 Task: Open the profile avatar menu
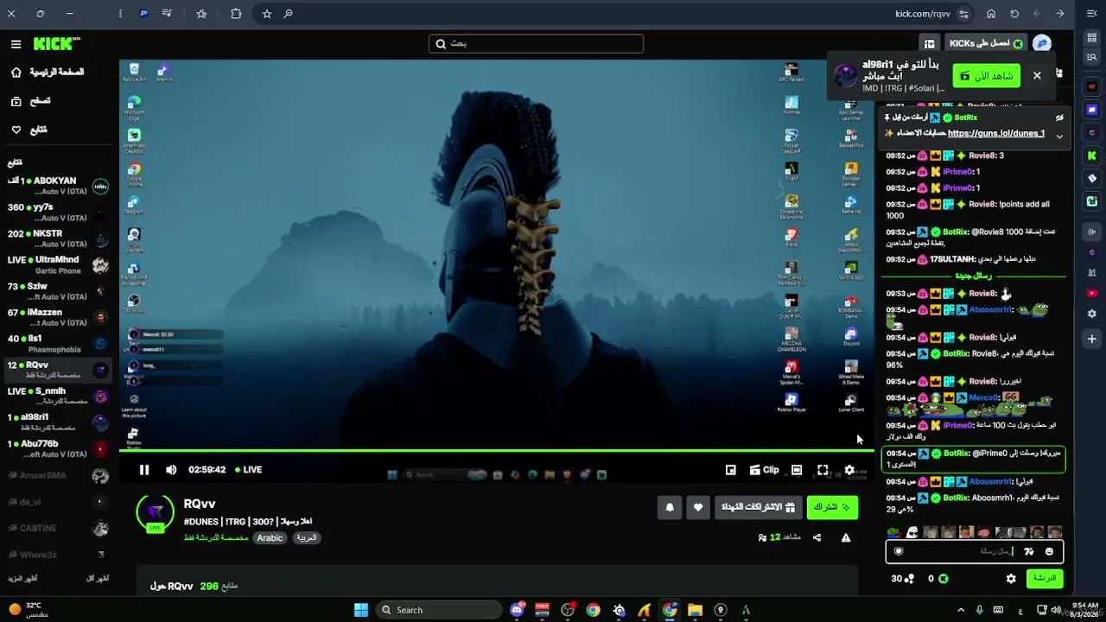click(x=1042, y=44)
